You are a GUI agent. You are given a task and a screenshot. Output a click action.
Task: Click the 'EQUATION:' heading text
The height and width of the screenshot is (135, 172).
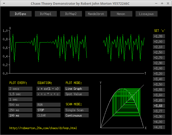[45, 83]
